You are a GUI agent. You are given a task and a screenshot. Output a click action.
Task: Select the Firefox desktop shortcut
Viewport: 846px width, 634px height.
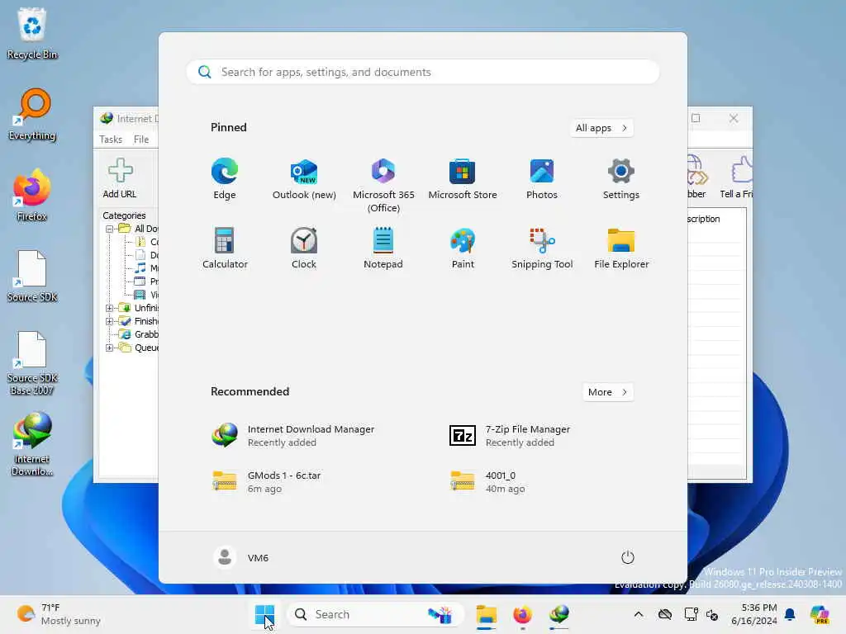(x=32, y=195)
